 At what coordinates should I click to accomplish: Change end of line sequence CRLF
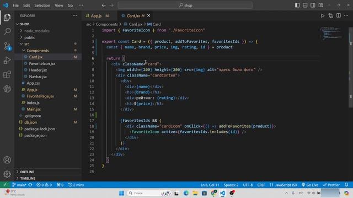261,185
